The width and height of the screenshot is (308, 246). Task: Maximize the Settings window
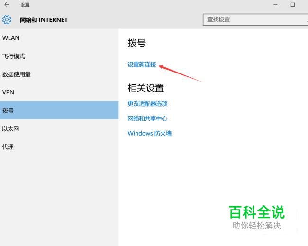coord(293,5)
